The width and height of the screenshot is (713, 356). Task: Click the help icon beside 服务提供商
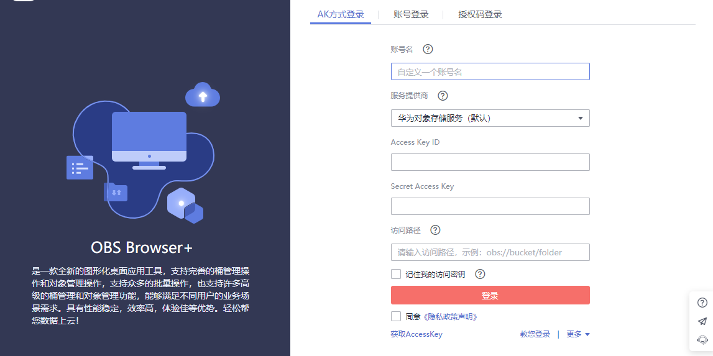point(443,96)
